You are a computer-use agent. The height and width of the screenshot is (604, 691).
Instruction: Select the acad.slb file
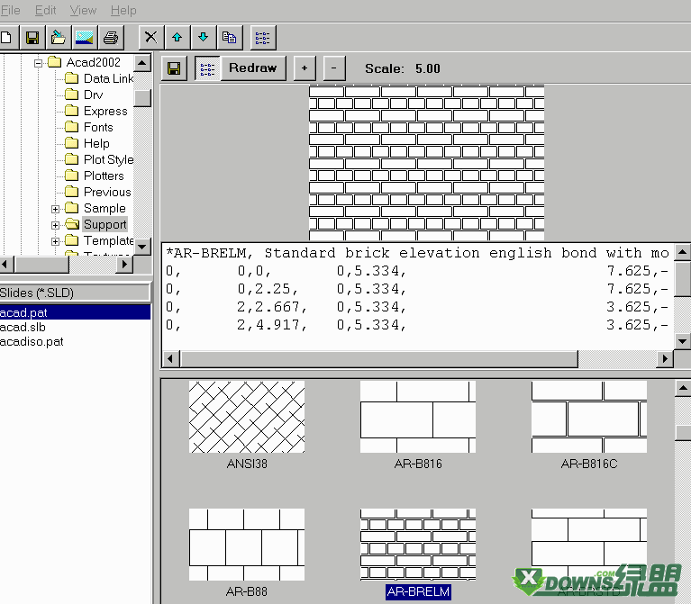pos(23,327)
